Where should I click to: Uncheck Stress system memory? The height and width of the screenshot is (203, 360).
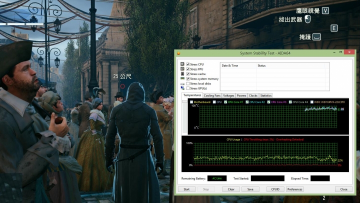click(x=188, y=79)
